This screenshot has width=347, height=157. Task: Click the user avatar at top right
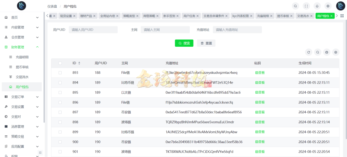[x=341, y=6]
